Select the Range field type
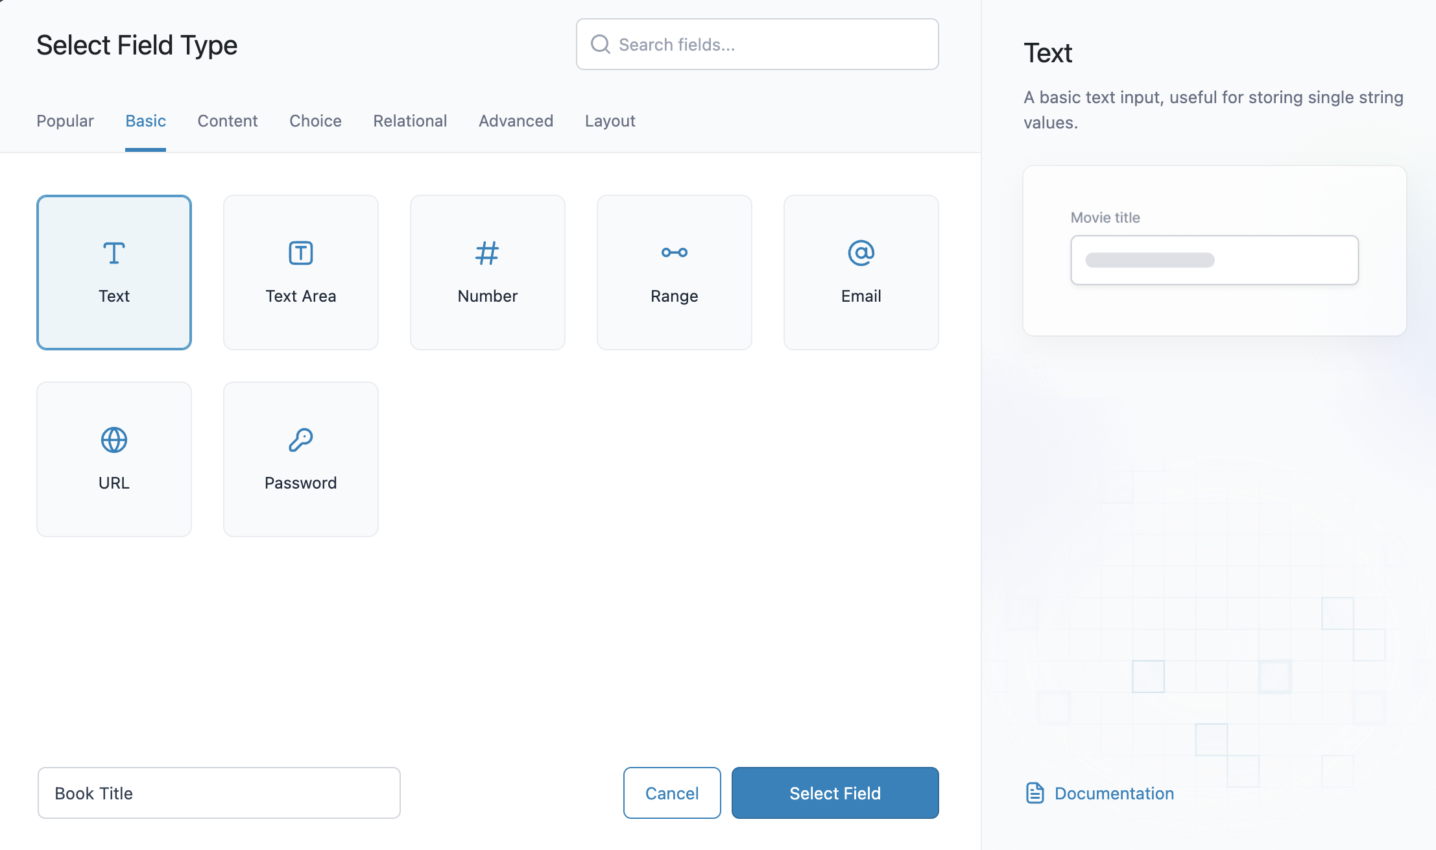Screen dimensions: 1436x850 [675, 273]
